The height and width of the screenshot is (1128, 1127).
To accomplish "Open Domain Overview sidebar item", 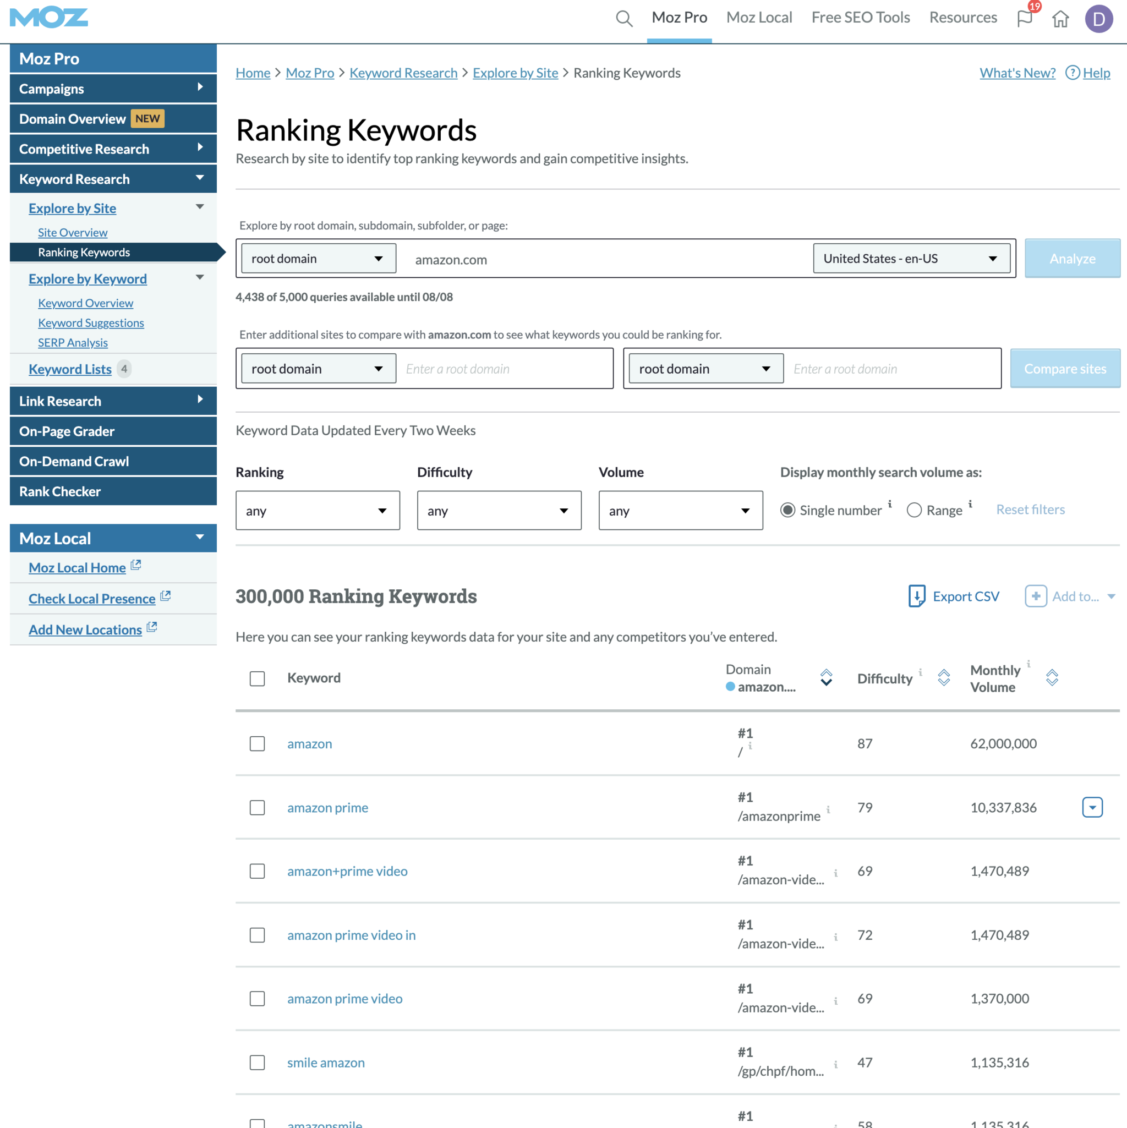I will (x=113, y=119).
